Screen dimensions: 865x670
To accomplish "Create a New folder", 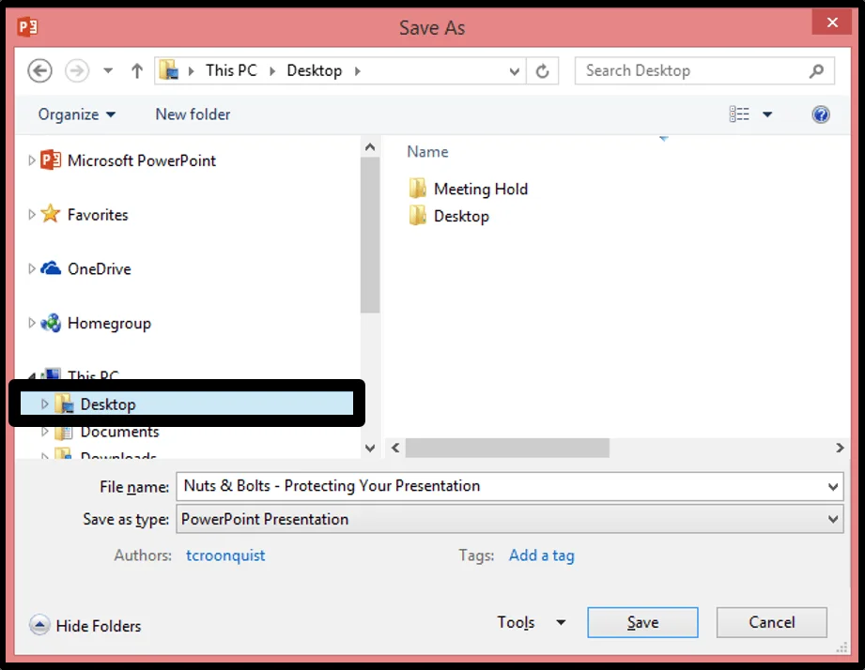I will click(193, 114).
